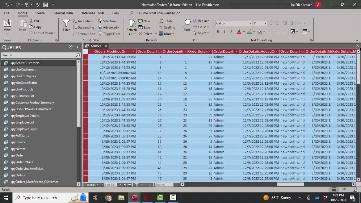Click the Queries search box
Image resolution: width=361 pixels, height=203 pixels.
coord(39,55)
